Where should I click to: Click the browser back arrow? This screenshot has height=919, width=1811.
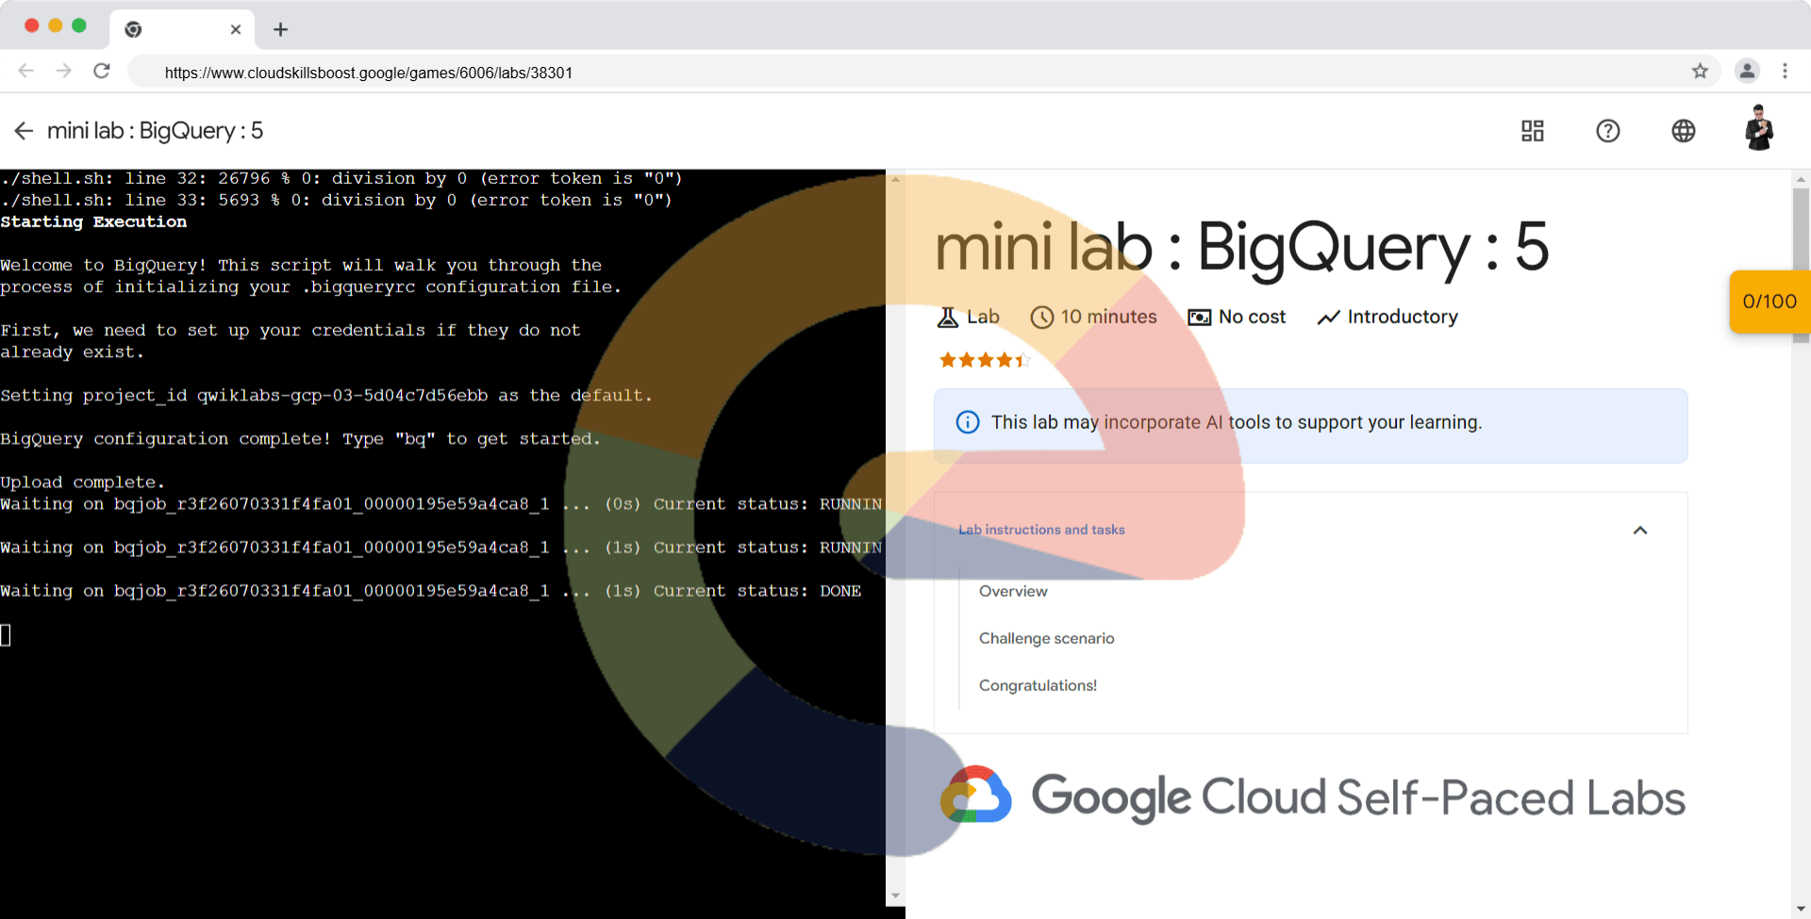pyautogui.click(x=26, y=71)
